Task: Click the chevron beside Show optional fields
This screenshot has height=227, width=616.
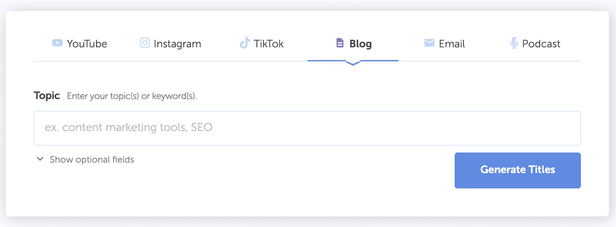Action: pyautogui.click(x=40, y=159)
